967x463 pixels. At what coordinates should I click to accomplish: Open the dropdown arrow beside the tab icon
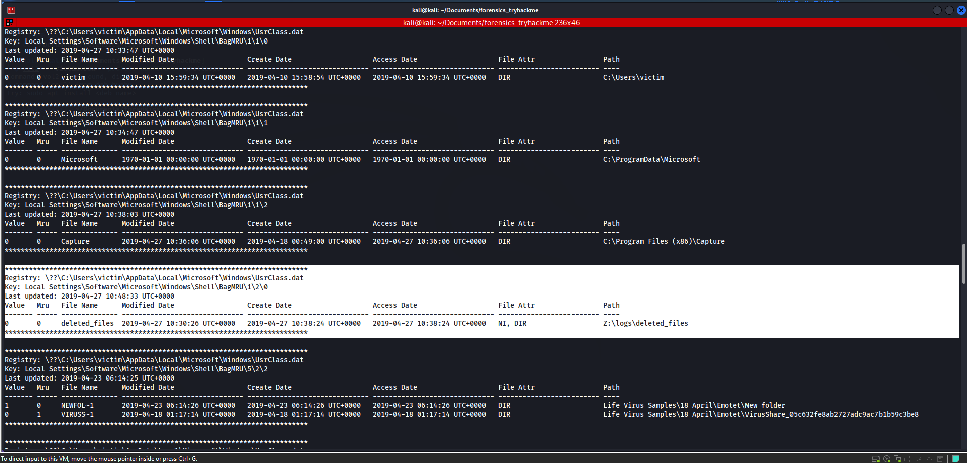pyautogui.click(x=11, y=25)
